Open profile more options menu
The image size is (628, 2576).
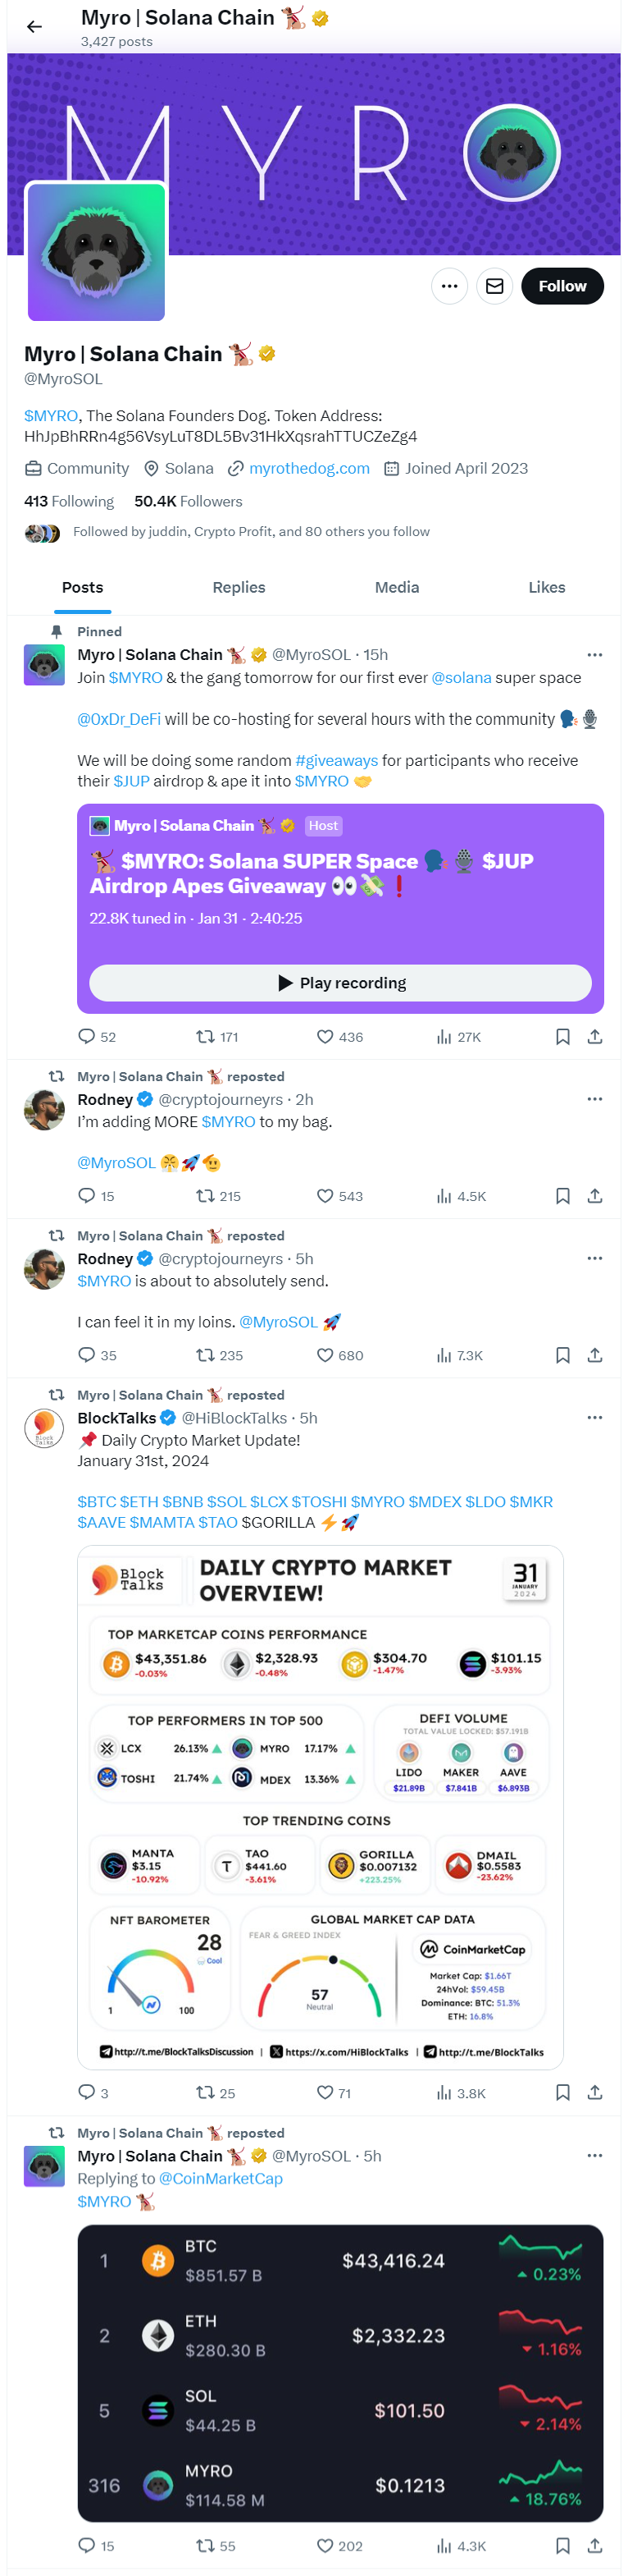coord(449,286)
